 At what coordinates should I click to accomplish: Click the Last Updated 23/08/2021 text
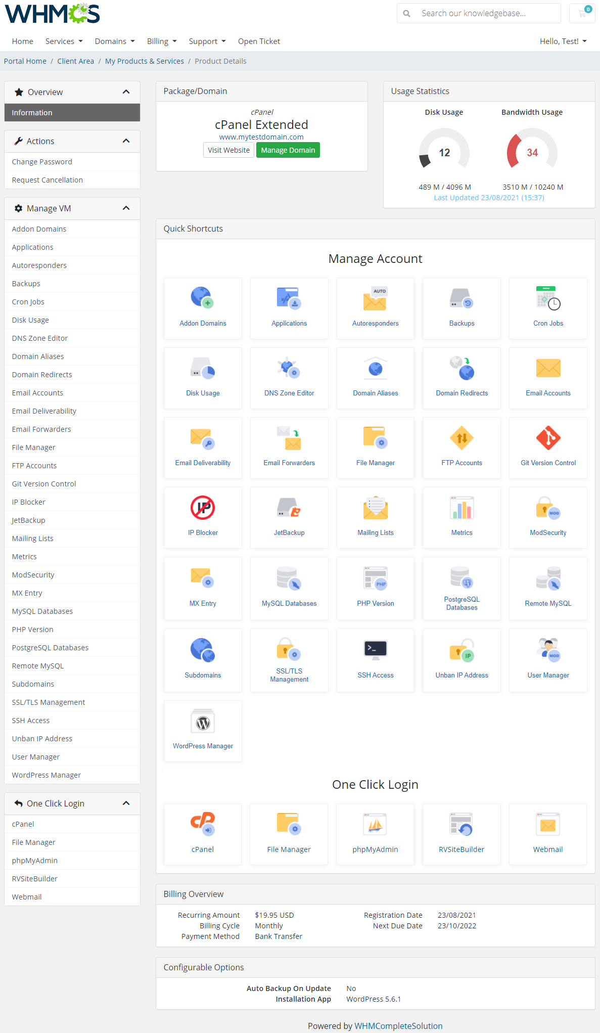pyautogui.click(x=489, y=198)
